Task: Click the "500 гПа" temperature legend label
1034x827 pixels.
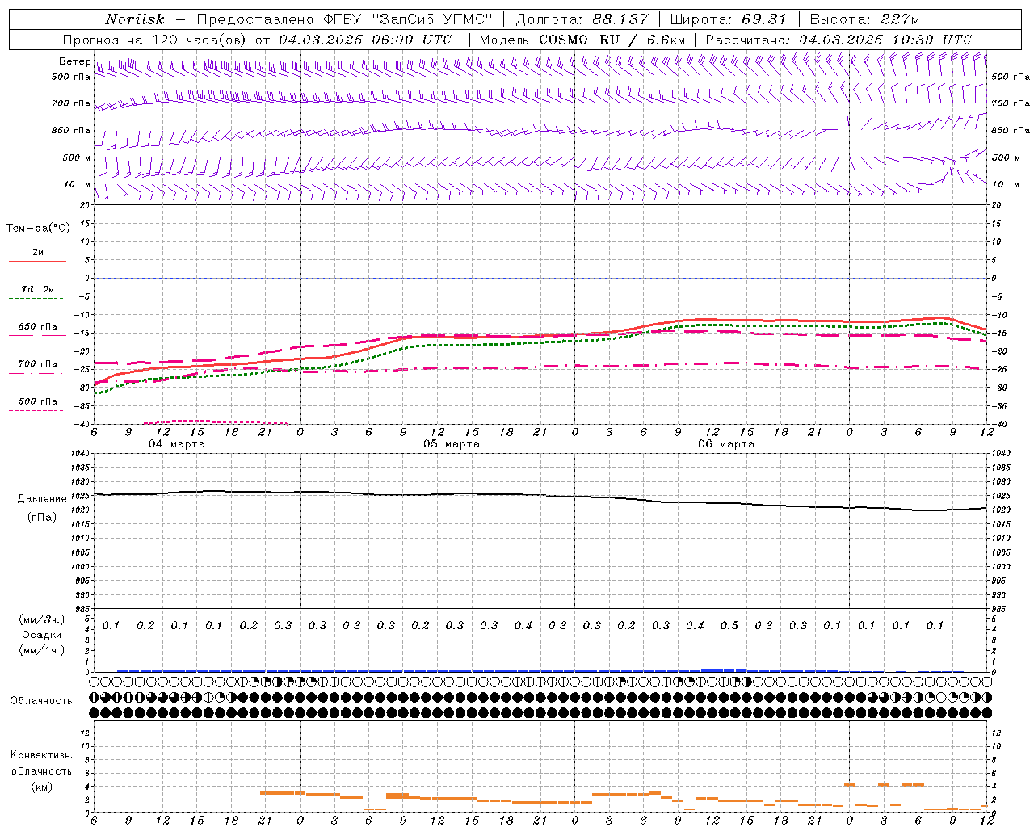Action: [38, 401]
